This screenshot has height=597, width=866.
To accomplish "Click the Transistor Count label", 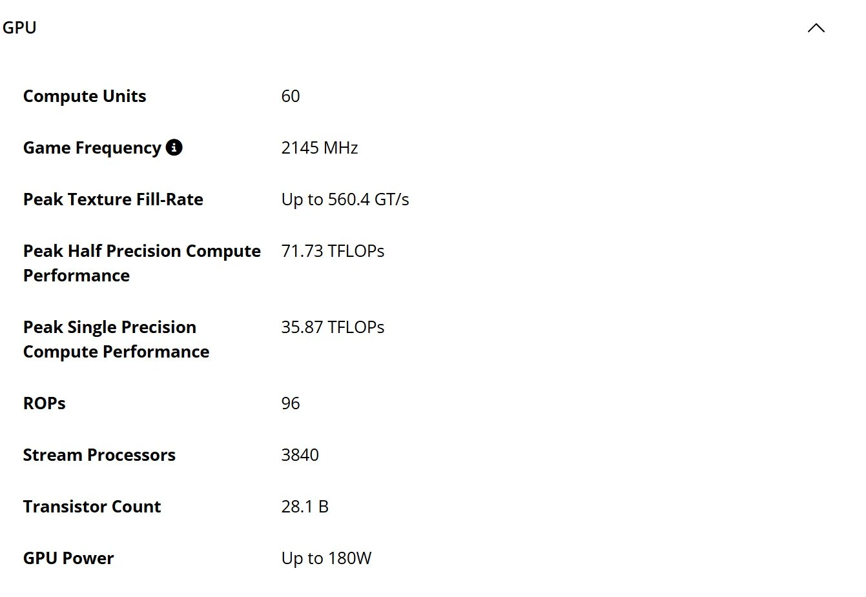I will tap(92, 507).
